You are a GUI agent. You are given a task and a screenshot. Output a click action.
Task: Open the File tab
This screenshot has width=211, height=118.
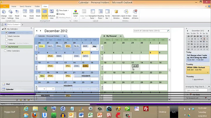[5, 6]
